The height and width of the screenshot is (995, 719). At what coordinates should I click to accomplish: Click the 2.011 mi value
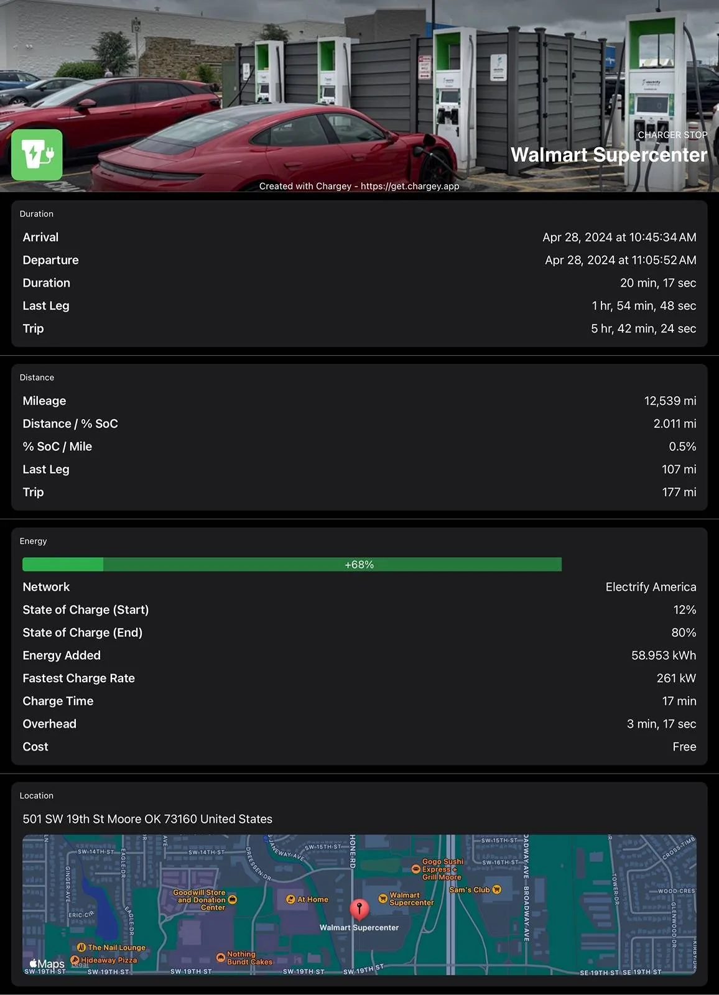(x=675, y=423)
